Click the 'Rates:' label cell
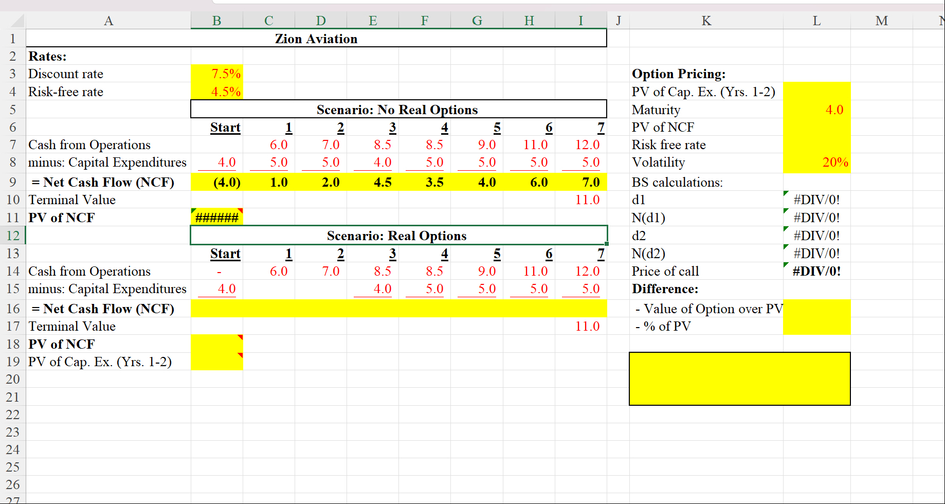Image resolution: width=945 pixels, height=504 pixels. pyautogui.click(x=108, y=56)
